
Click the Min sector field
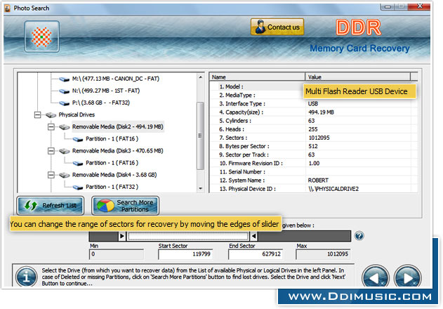117,254
